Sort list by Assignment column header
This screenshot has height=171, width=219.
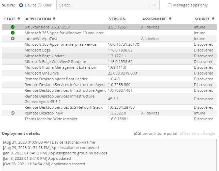click(x=155, y=19)
